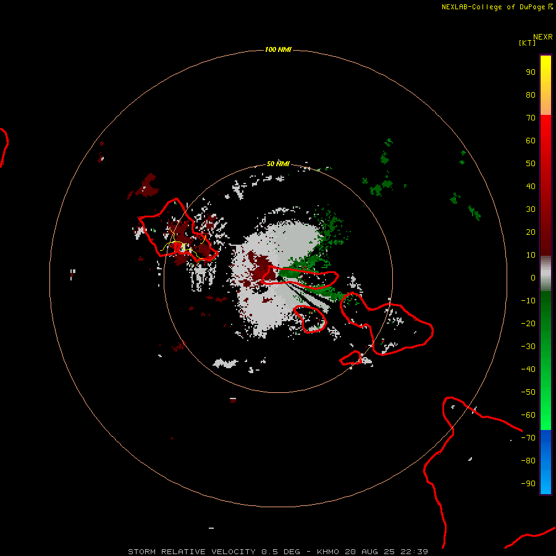Pick the yellow top segment of the color bar

click(x=545, y=85)
